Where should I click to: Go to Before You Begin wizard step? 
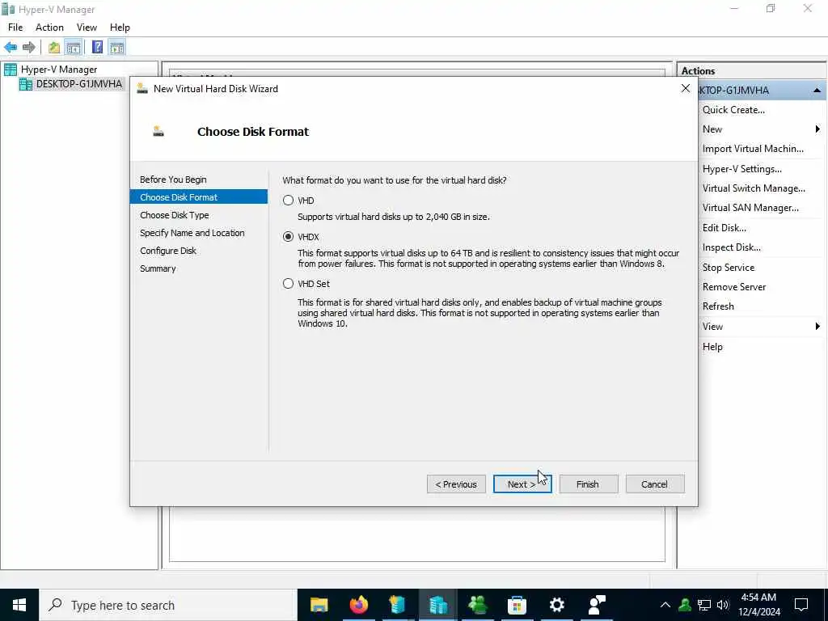pos(173,180)
